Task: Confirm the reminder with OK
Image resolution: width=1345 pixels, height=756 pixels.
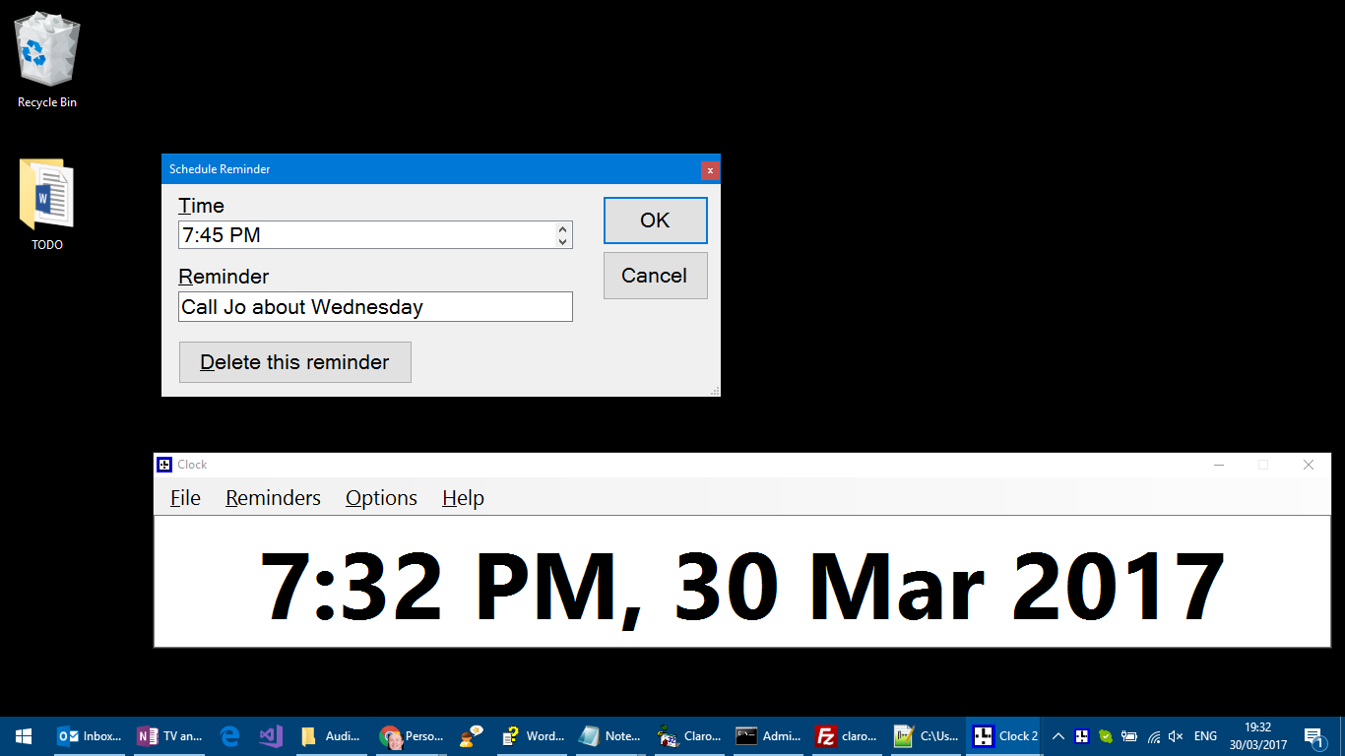Action: tap(655, 220)
